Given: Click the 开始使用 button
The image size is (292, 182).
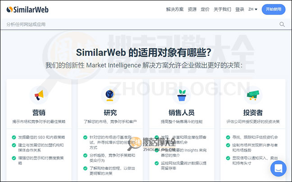Looking at the screenshot, I should point(274,9).
